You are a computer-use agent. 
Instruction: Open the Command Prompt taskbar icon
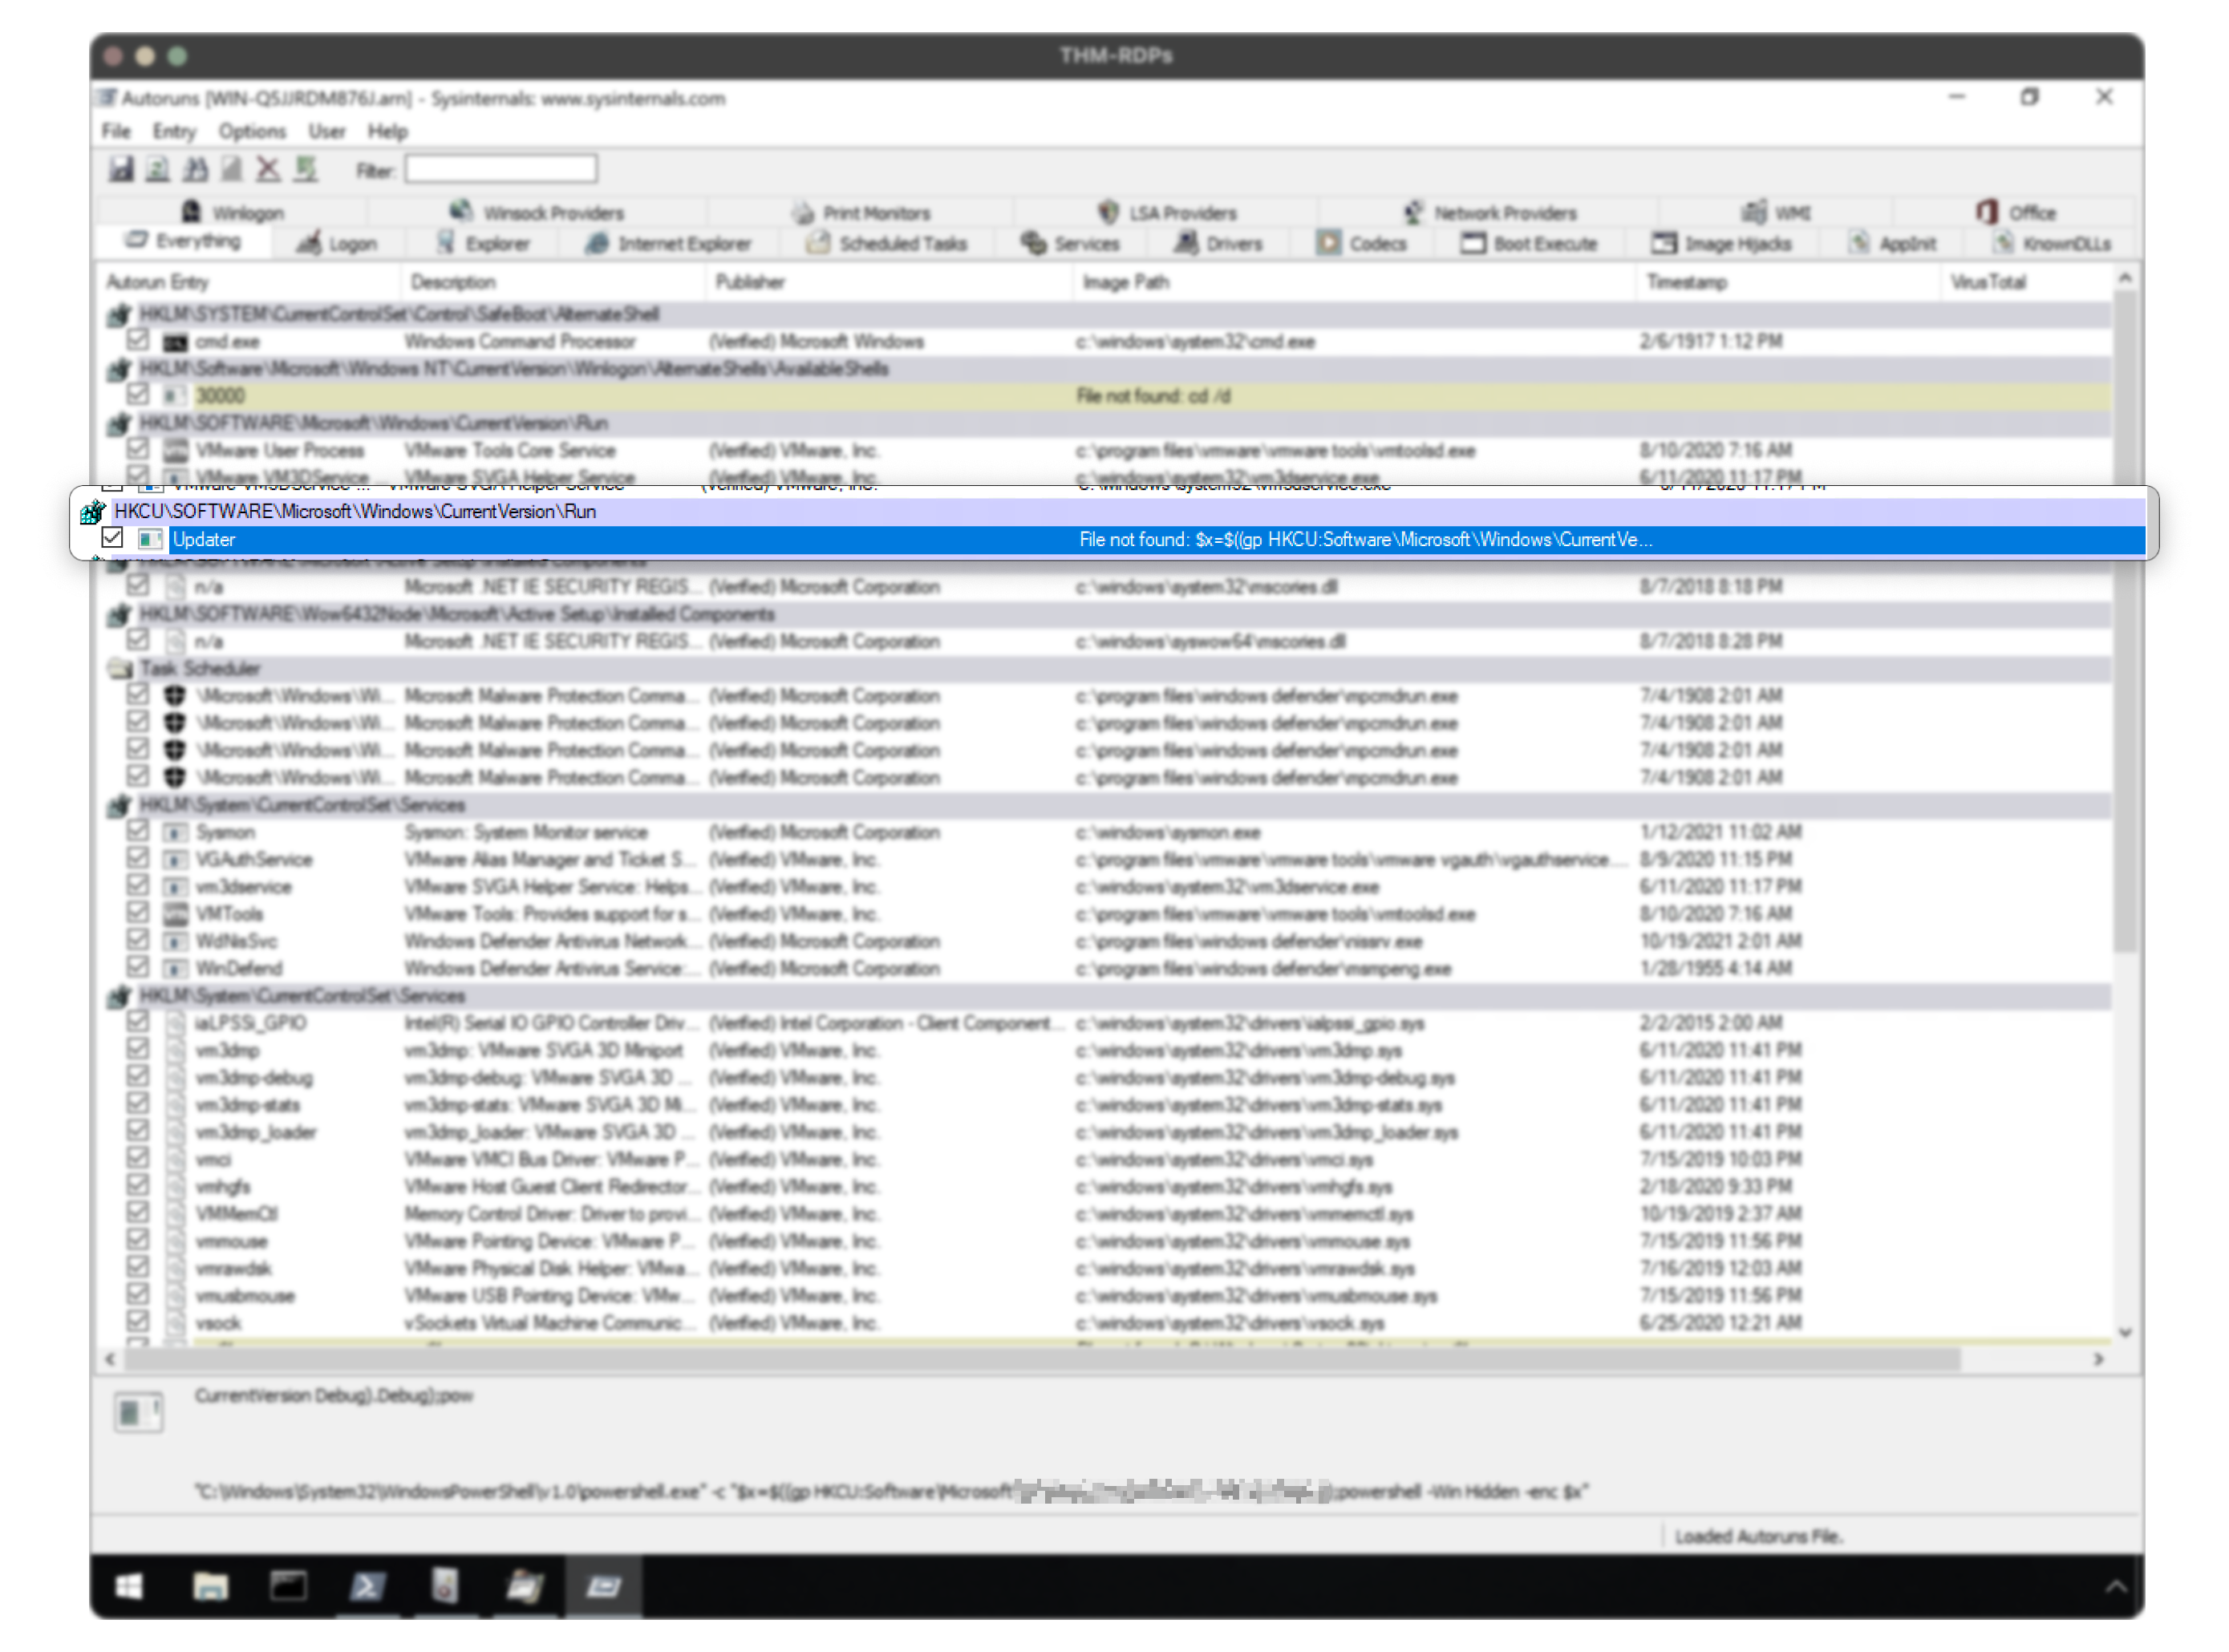click(288, 1586)
